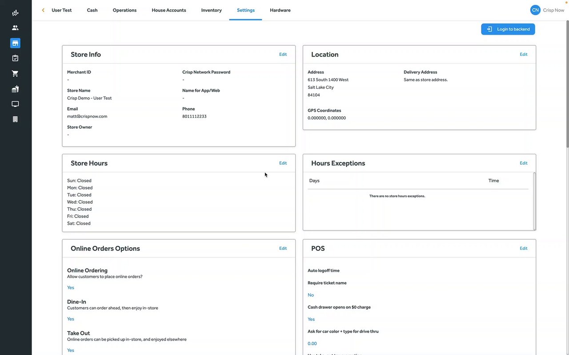This screenshot has height=355, width=569.
Task: Open the office building sidebar icon
Action: [15, 119]
